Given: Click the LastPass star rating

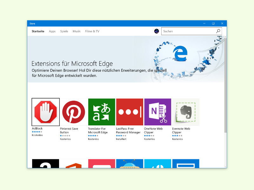Looking at the screenshot, I should tap(121, 136).
